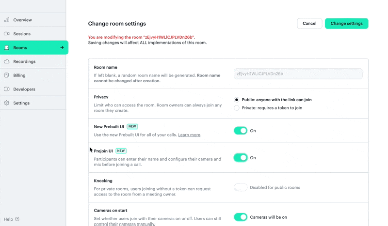388x226 pixels.
Task: Click the Settings gear icon
Action: [7, 103]
